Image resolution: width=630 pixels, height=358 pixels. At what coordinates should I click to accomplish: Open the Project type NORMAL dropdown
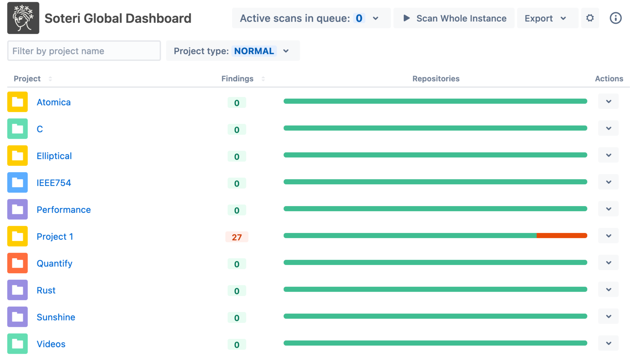[x=233, y=51]
